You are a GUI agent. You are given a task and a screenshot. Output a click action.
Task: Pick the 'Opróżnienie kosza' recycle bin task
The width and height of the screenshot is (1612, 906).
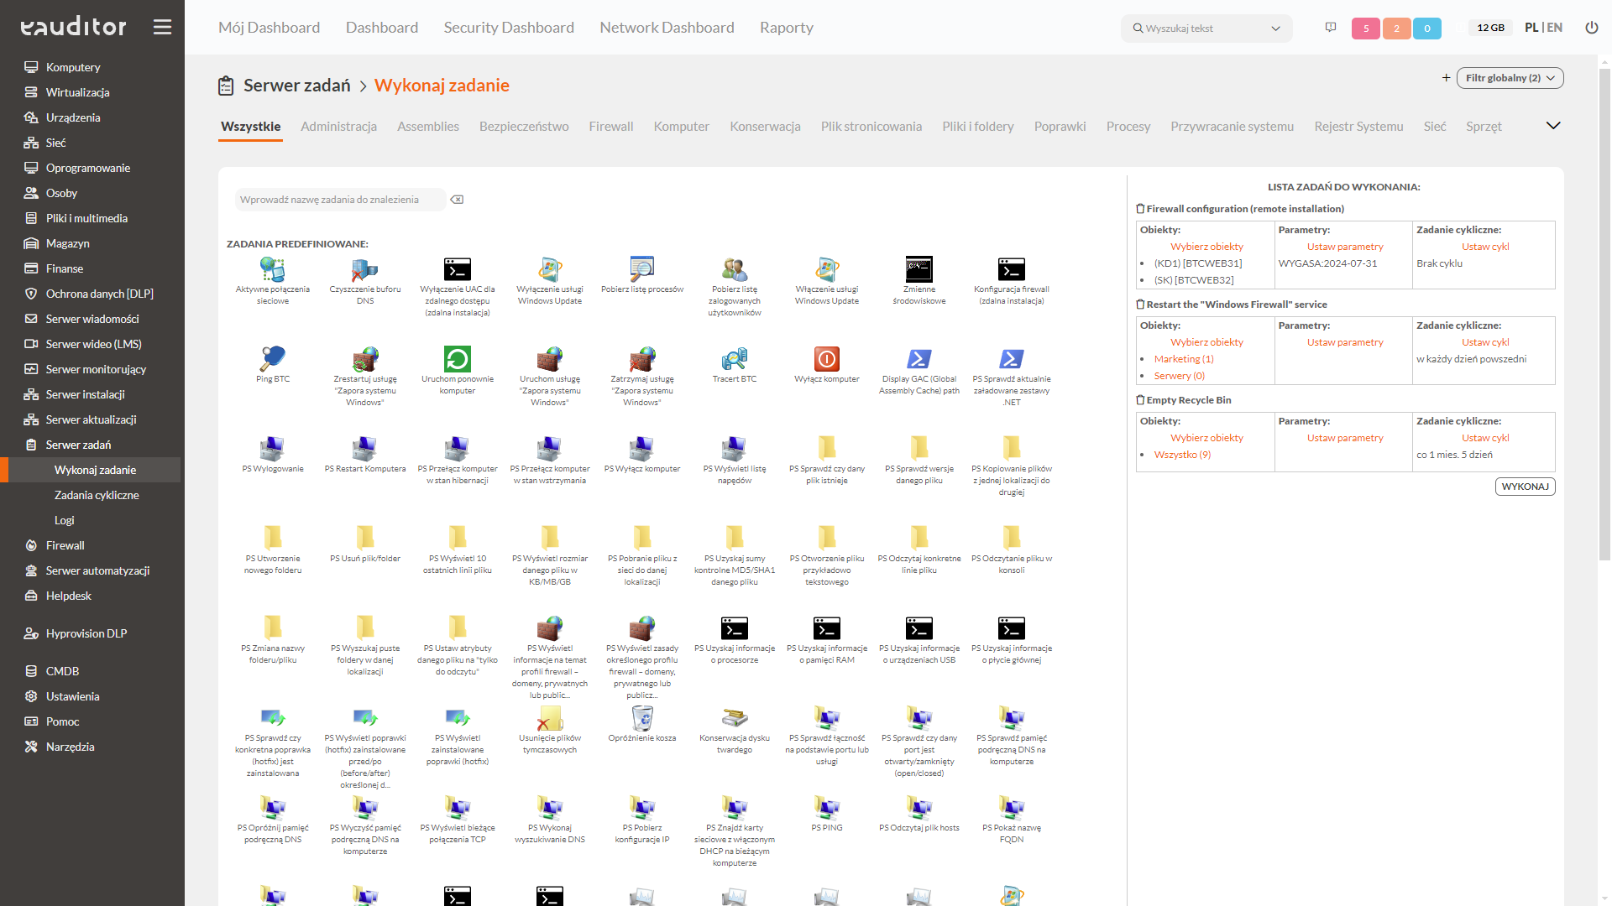click(642, 718)
